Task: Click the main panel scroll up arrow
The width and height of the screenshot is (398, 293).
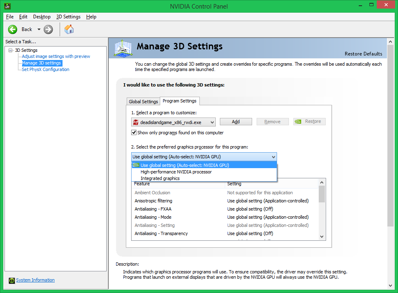Action: pyautogui.click(x=390, y=42)
